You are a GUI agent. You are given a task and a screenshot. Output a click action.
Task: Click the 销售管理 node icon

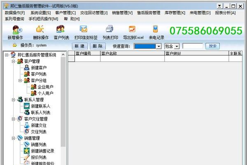[20, 138]
